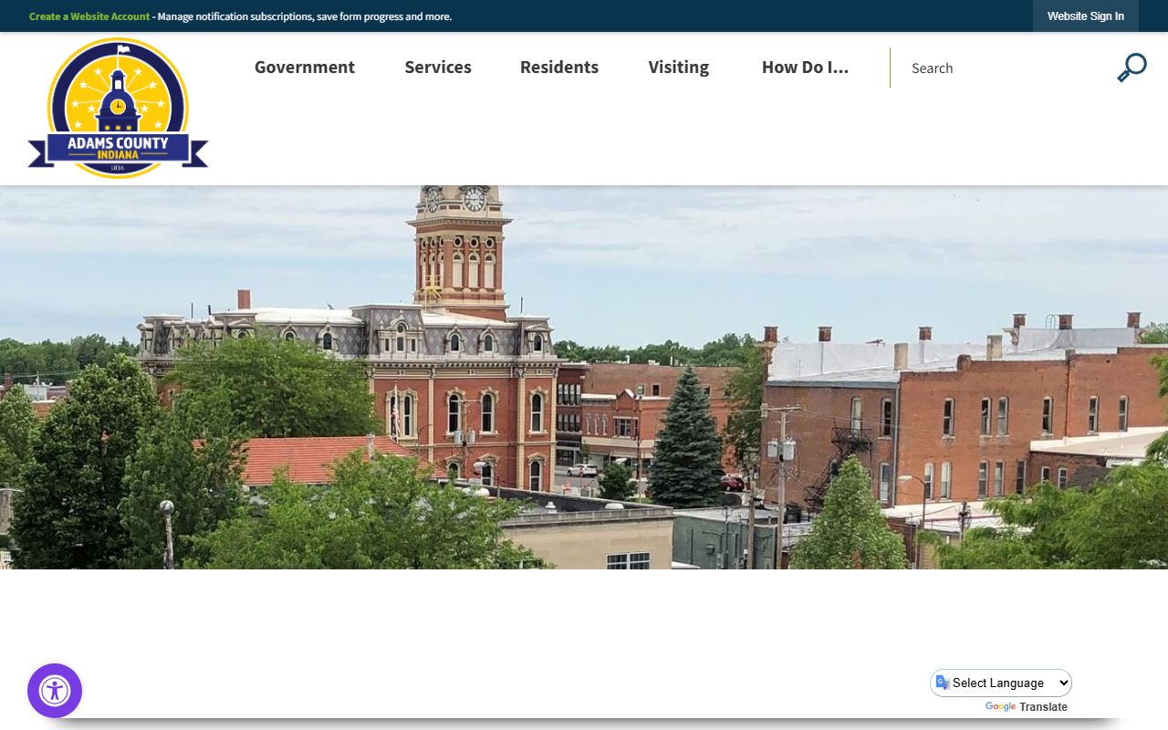Open the How Do I... menu
Viewport: 1168px width, 730px height.
(805, 68)
